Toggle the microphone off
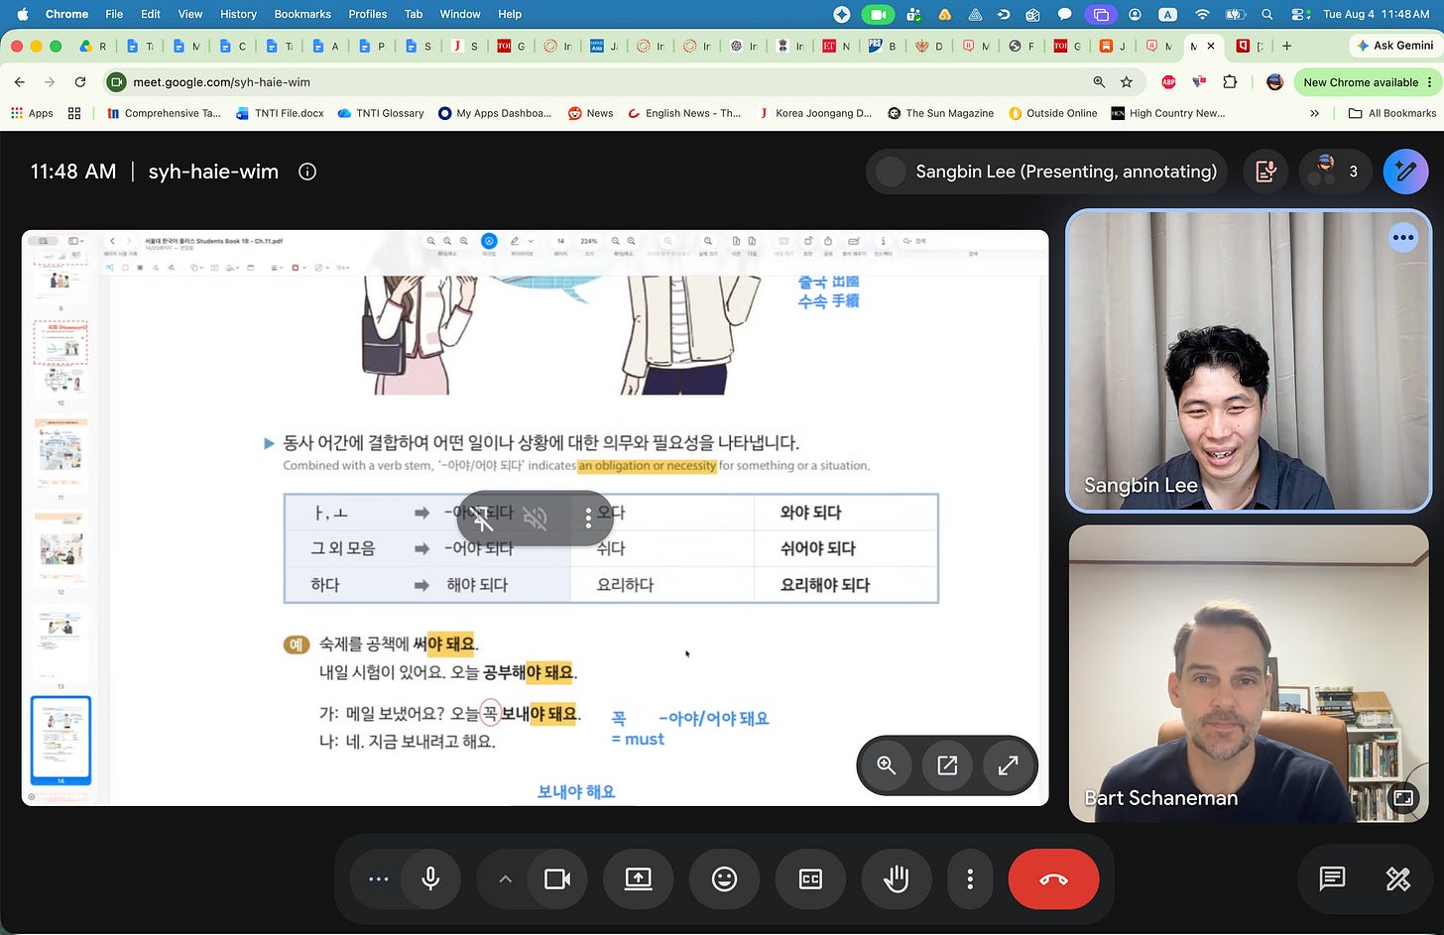Viewport: 1444px width, 935px height. (430, 878)
